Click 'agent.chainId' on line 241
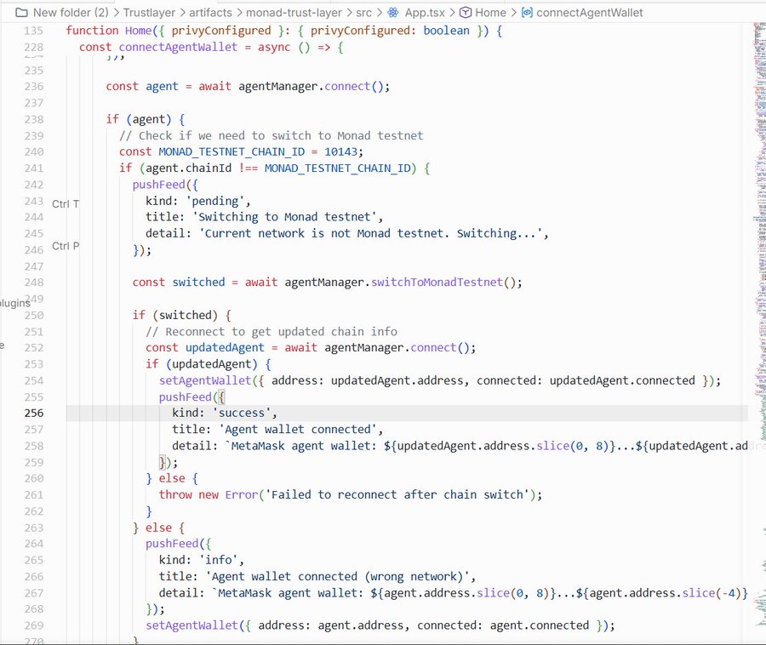Screen dimensions: 766x645 (189, 168)
